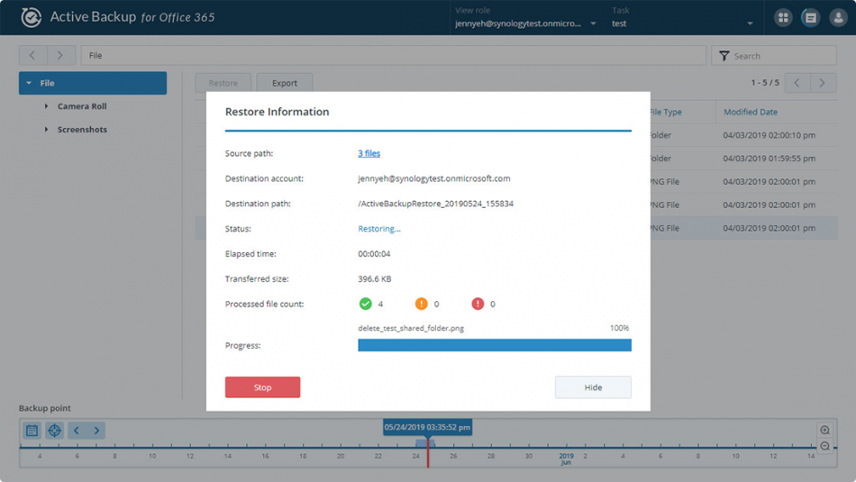
Task: Click the 396.6 KB transferred size value
Action: point(375,279)
